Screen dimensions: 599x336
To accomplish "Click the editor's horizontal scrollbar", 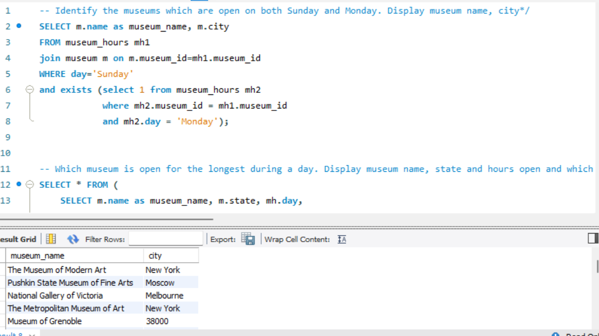I will [x=107, y=219].
